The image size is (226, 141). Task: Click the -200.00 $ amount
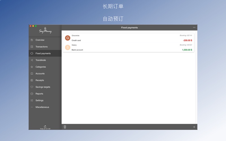point(188,40)
